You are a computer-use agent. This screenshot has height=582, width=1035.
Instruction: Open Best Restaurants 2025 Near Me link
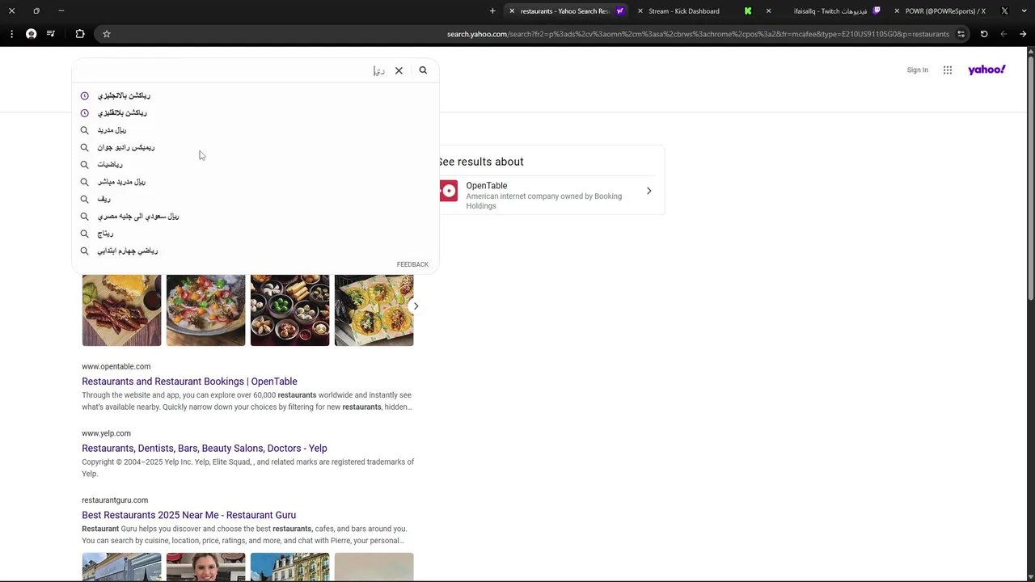[188, 515]
